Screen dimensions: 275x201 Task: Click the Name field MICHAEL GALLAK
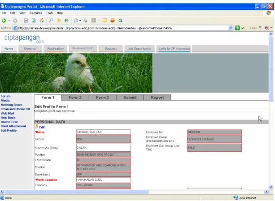point(104,132)
